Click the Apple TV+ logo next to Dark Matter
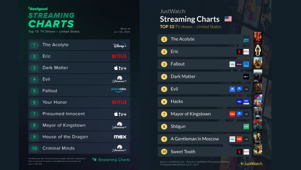Viewport: 301px width, 170px height. pos(120,68)
